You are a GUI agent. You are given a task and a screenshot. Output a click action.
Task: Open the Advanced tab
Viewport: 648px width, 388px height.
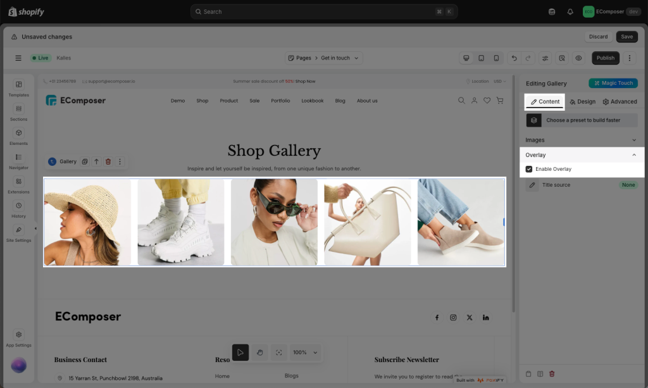pyautogui.click(x=620, y=101)
